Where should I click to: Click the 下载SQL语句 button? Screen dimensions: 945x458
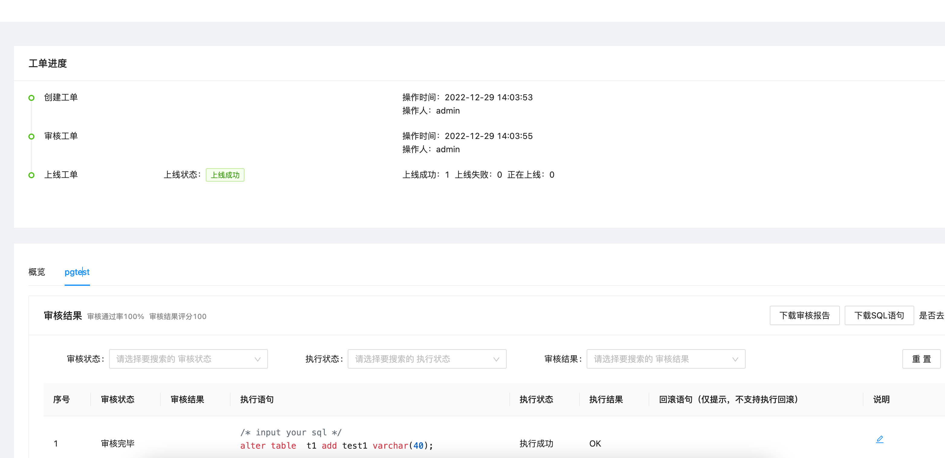pyautogui.click(x=879, y=315)
